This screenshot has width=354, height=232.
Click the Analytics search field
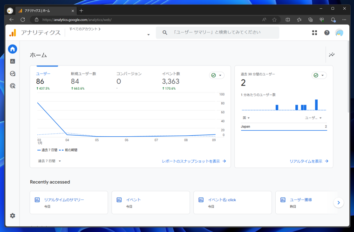pyautogui.click(x=218, y=33)
